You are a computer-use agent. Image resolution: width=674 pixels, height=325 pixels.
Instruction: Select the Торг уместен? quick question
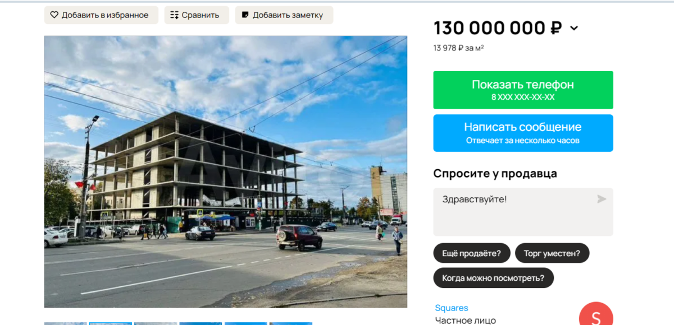552,253
